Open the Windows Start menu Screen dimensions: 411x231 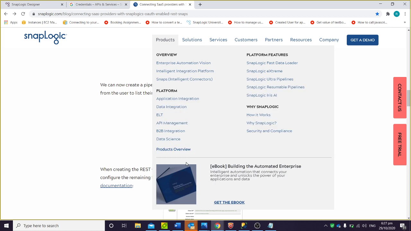coord(6,226)
